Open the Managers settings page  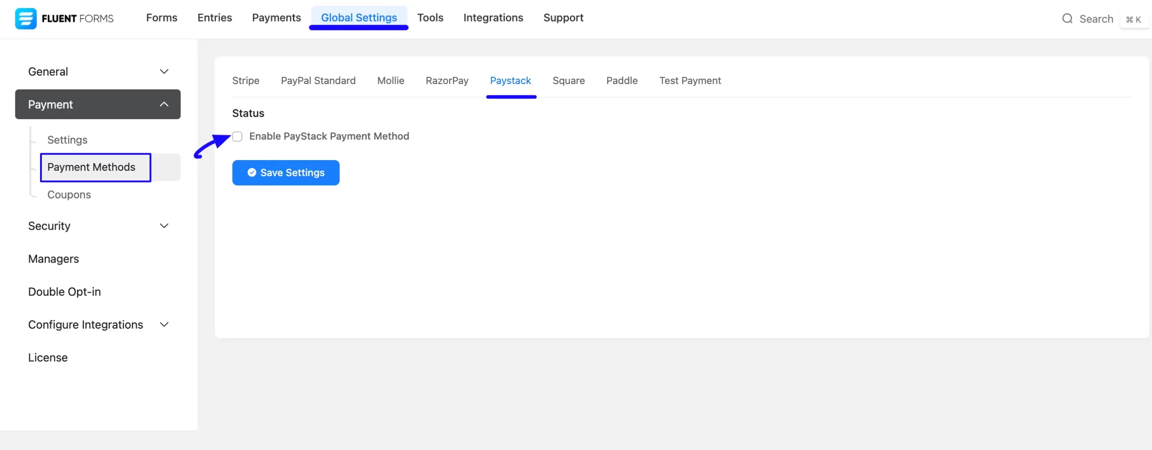tap(53, 259)
